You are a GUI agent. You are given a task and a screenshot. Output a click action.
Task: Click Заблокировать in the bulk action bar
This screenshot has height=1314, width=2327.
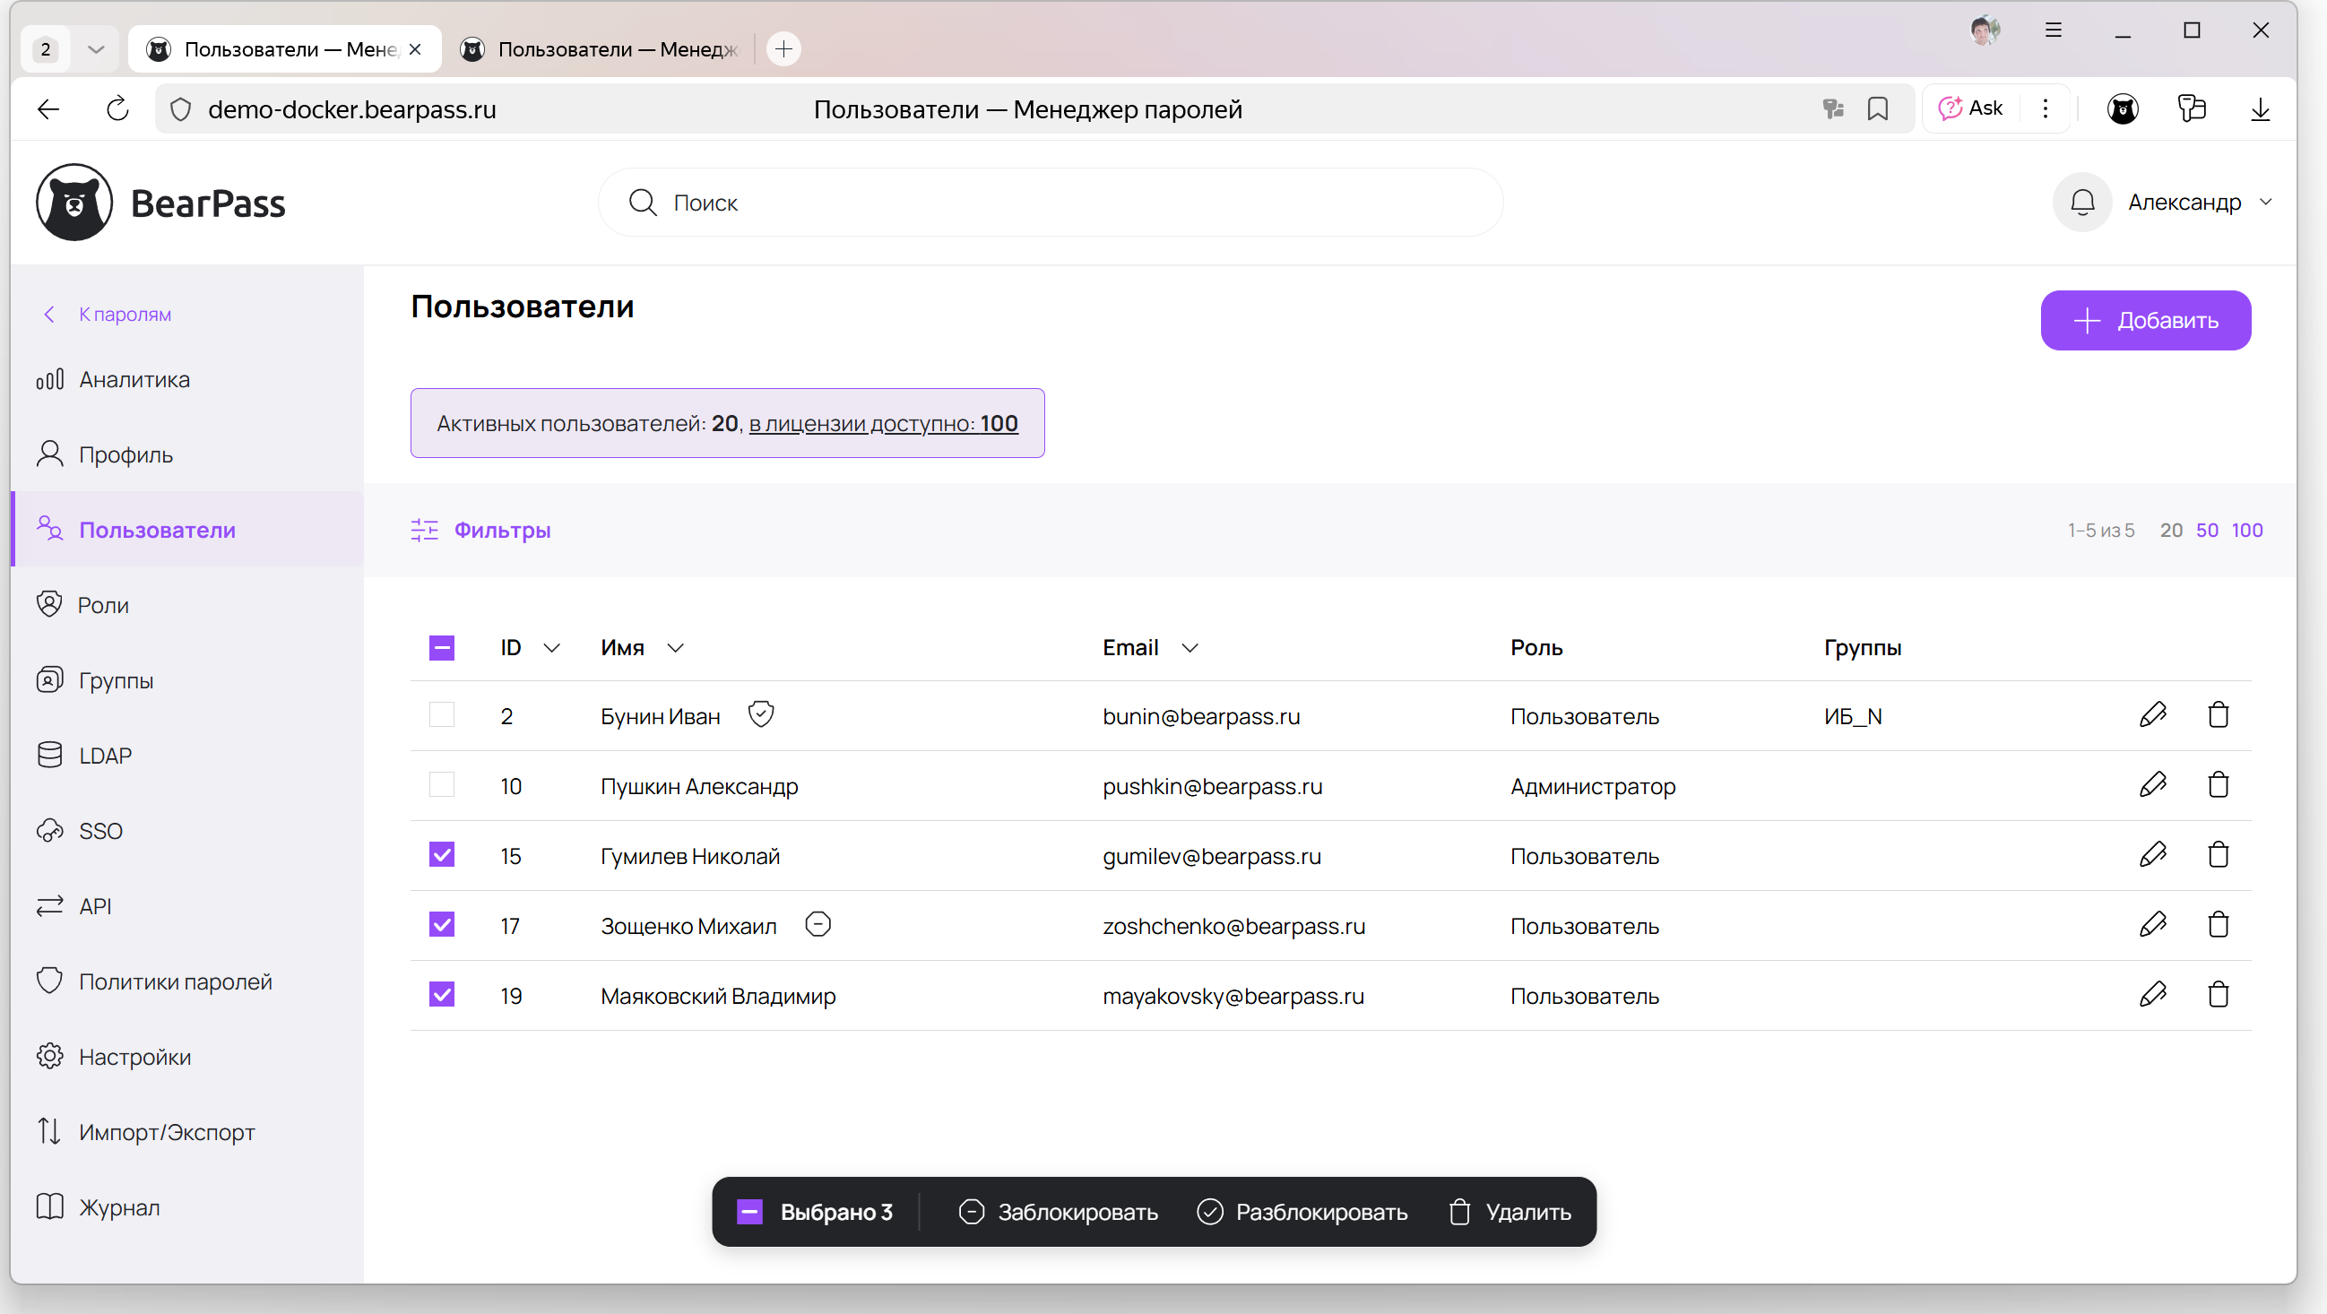point(1058,1212)
